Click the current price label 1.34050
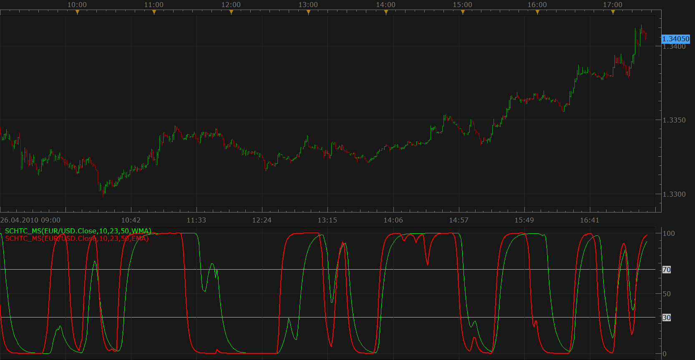This screenshot has width=695, height=360. tap(676, 39)
